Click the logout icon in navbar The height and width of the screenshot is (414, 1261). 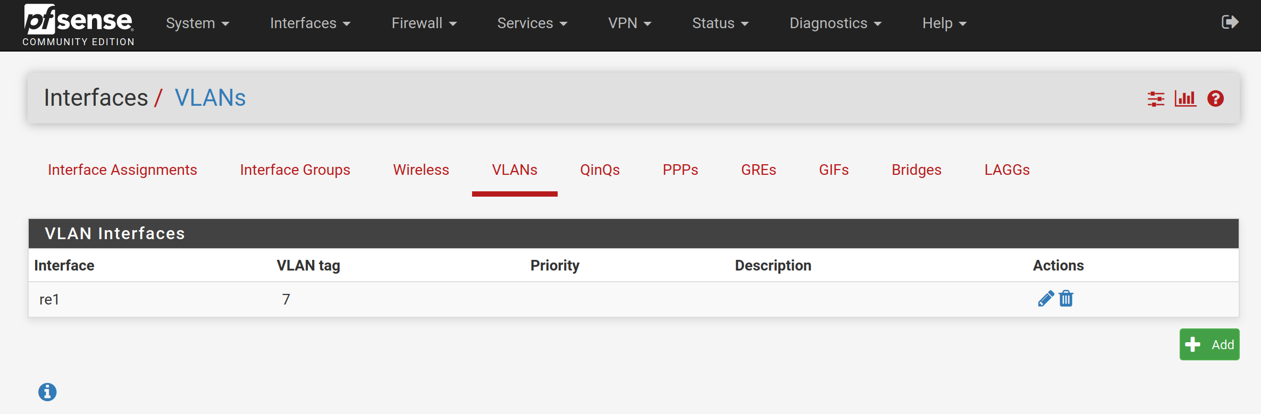(1230, 22)
